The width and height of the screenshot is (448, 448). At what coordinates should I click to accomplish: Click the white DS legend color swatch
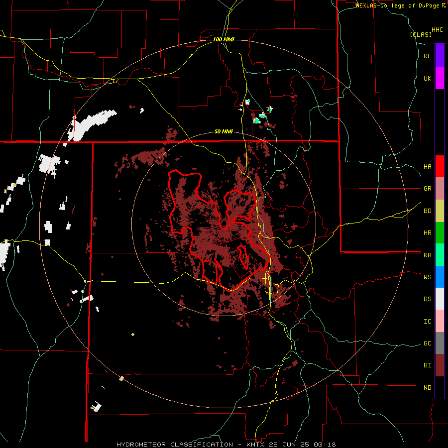[440, 299]
